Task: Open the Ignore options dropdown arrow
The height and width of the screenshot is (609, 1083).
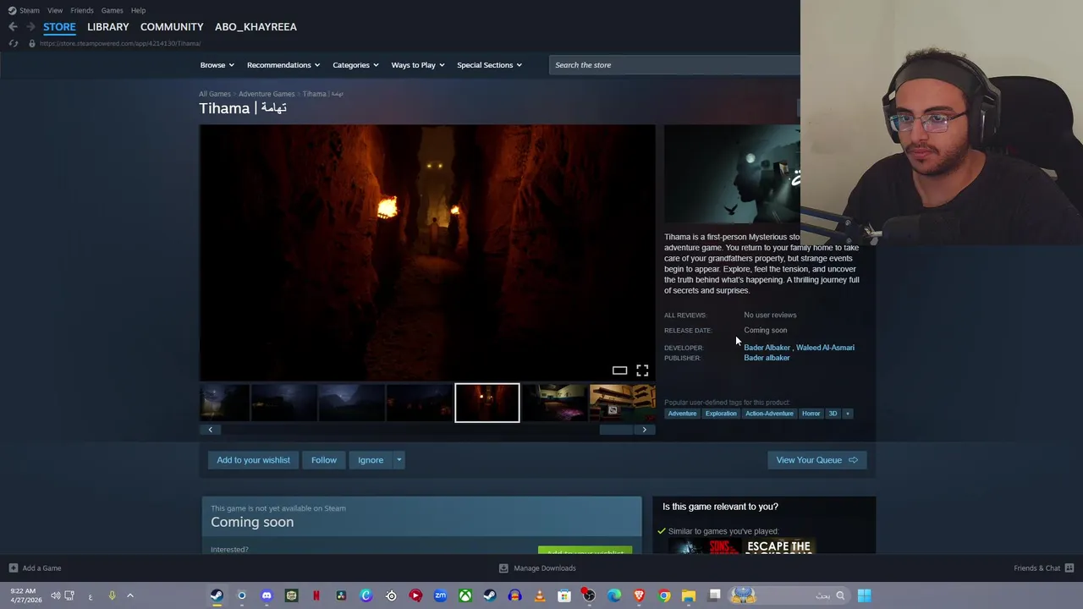Action: point(399,460)
